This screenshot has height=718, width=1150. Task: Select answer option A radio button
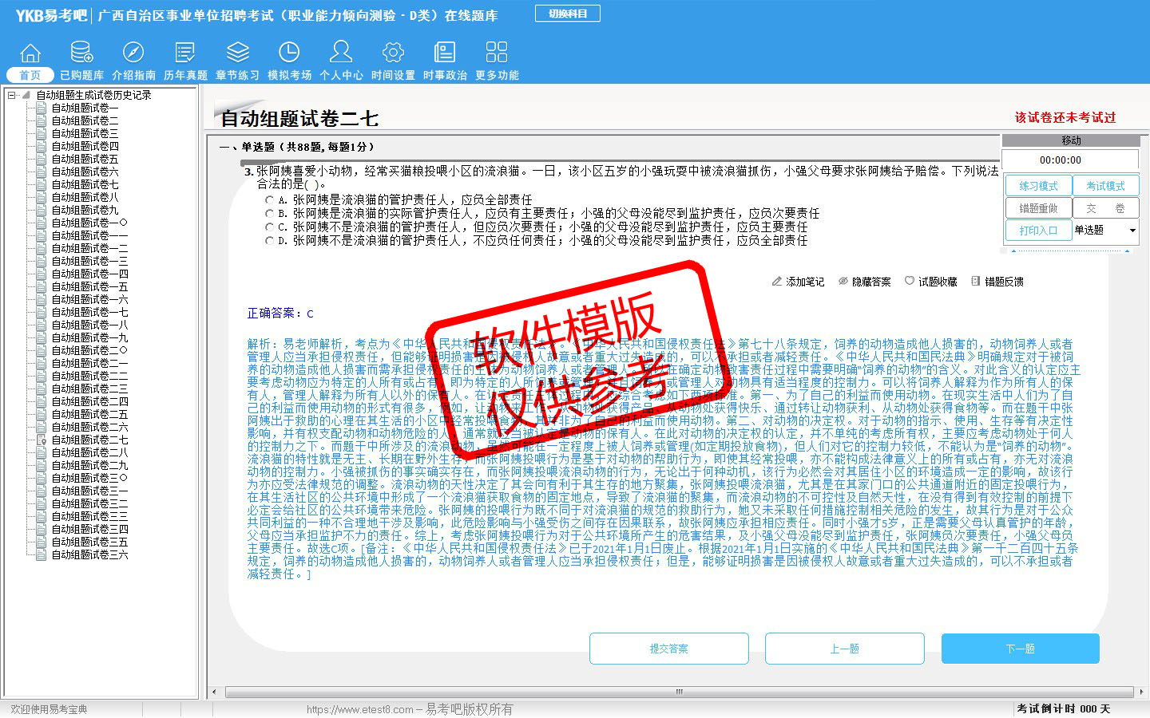[270, 200]
